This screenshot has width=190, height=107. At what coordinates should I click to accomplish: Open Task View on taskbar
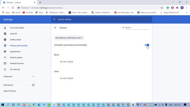(19, 105)
